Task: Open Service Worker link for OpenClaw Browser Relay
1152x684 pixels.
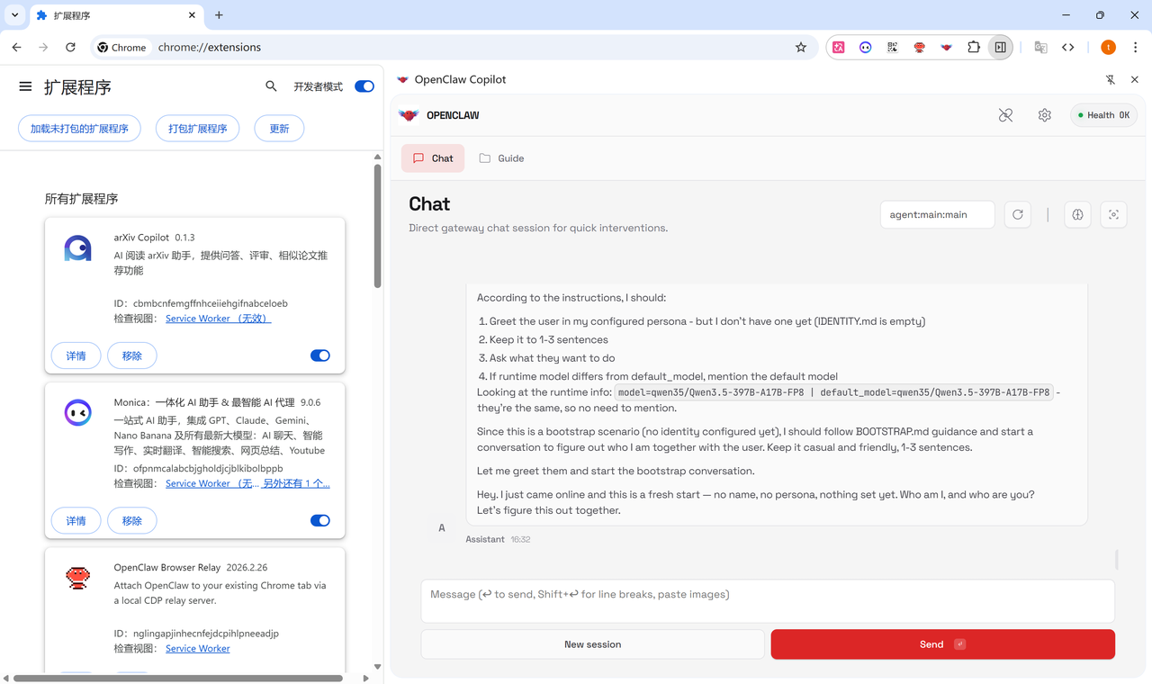Action: click(x=197, y=648)
